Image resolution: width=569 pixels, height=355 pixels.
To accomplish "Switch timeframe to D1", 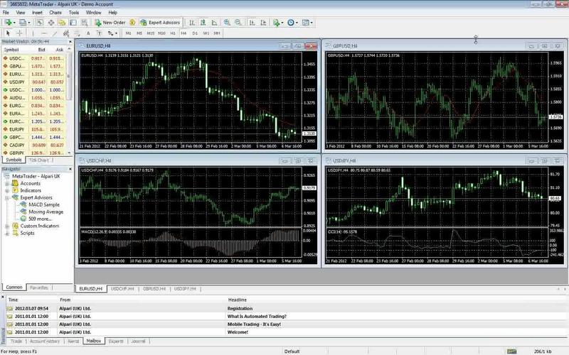I will [195, 33].
